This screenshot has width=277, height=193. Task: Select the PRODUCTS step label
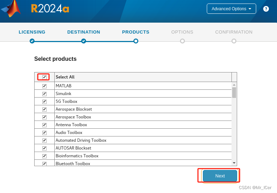(136, 32)
